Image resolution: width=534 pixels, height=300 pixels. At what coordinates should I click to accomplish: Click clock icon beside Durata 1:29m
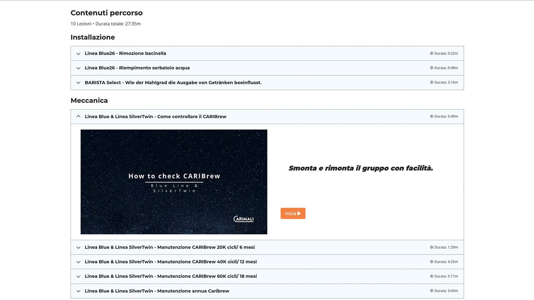coord(431,247)
